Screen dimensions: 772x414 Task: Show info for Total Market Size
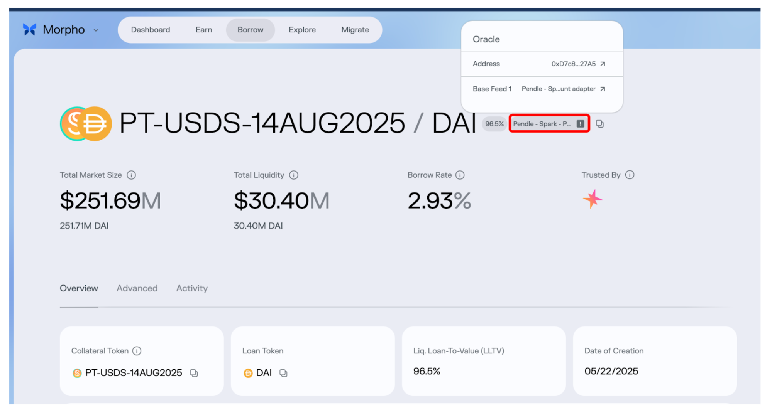click(x=131, y=175)
